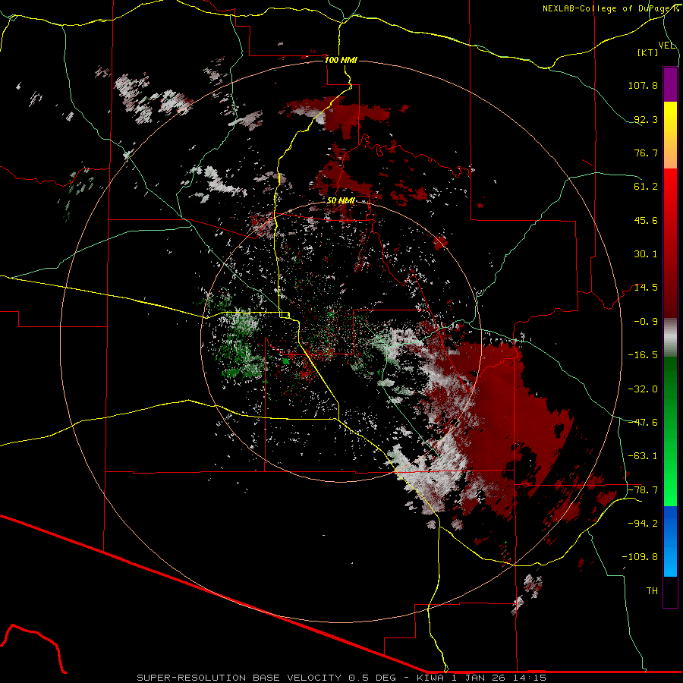Screen dimensions: 683x683
Task: Click the blue segment of the velocity color bar
Action: [670, 541]
